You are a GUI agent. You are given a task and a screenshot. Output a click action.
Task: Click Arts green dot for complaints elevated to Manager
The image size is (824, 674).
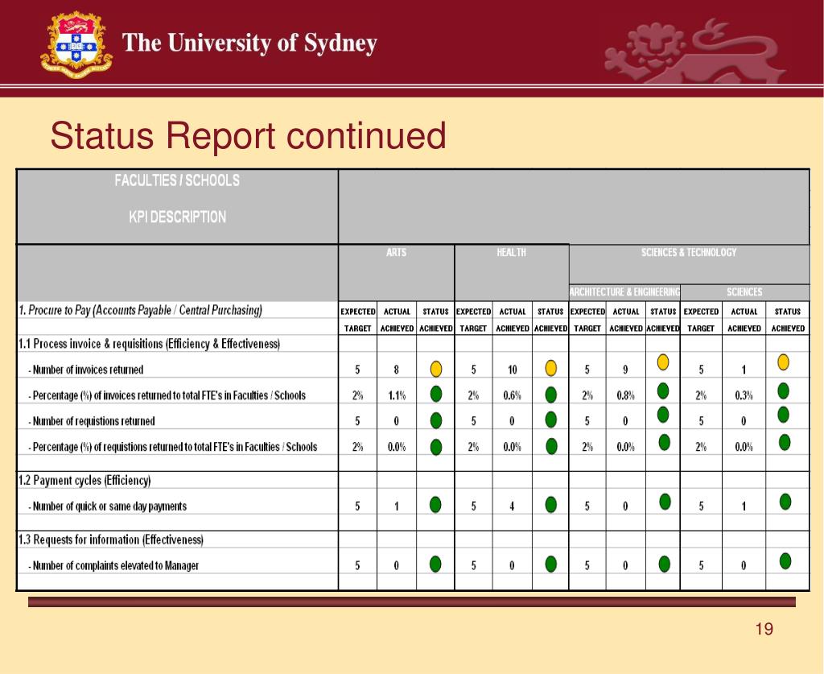[435, 564]
